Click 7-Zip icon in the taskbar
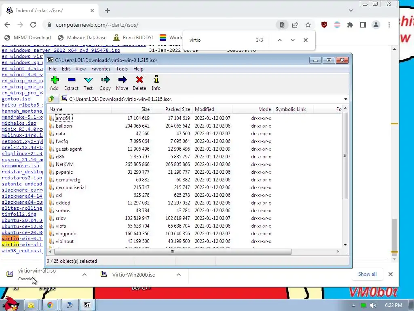Viewport: 414px width, 311px height. tap(87, 305)
